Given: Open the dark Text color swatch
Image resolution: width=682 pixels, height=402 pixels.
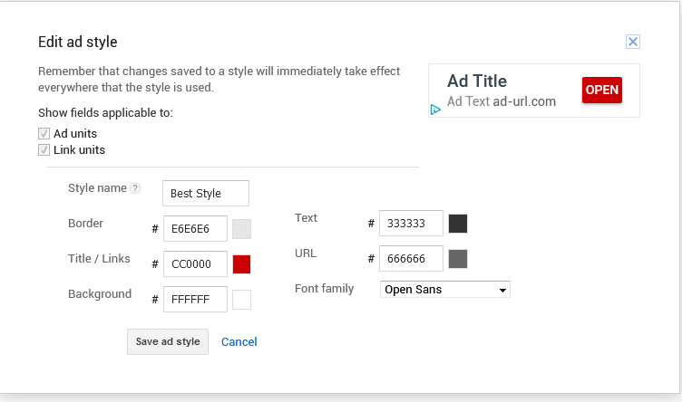Looking at the screenshot, I should (x=458, y=224).
